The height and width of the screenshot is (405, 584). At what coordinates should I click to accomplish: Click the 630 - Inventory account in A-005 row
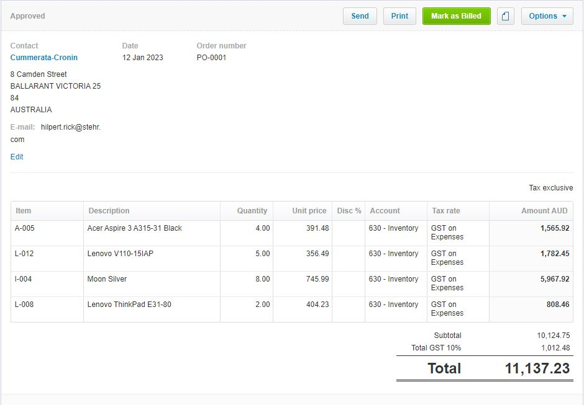click(393, 228)
